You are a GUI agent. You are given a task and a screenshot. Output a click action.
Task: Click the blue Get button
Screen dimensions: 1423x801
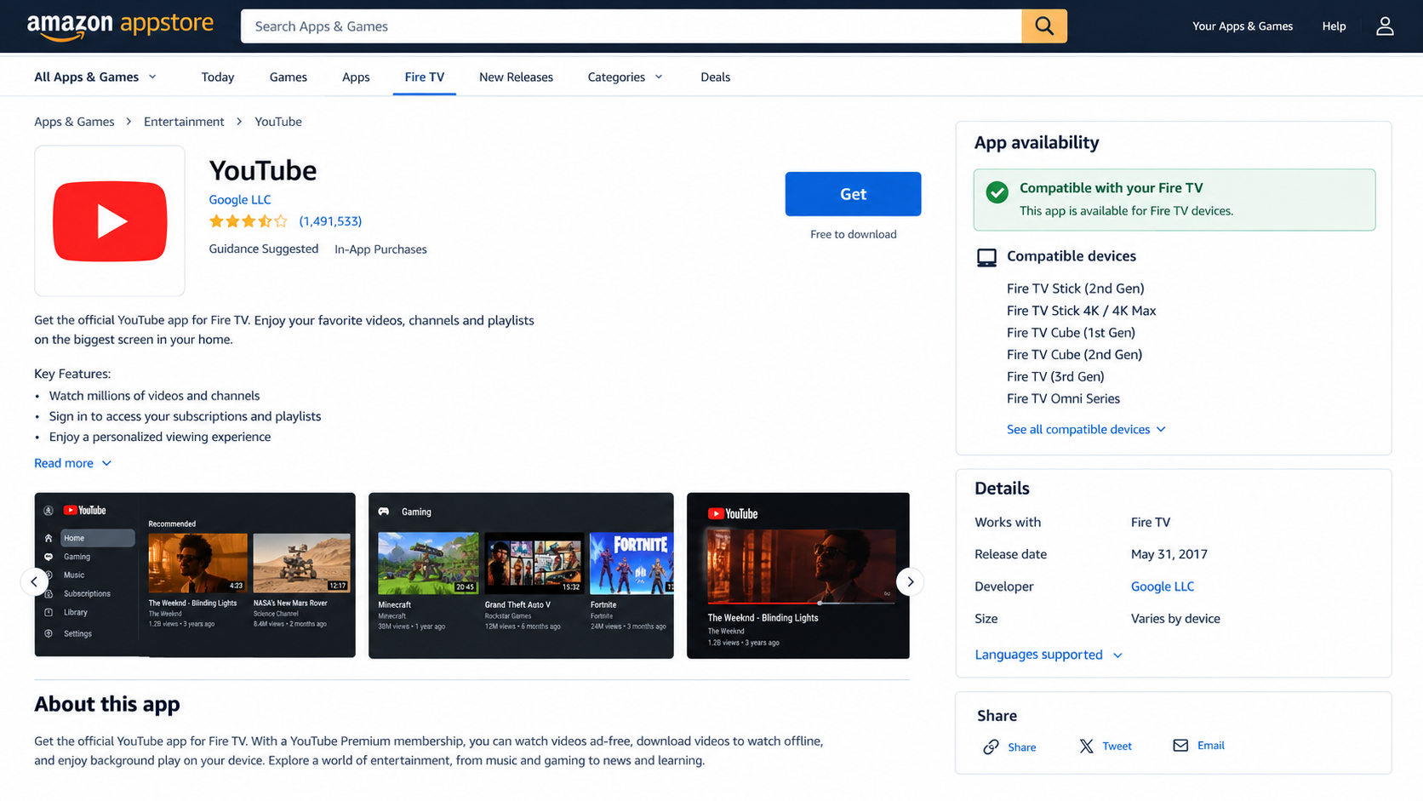853,194
